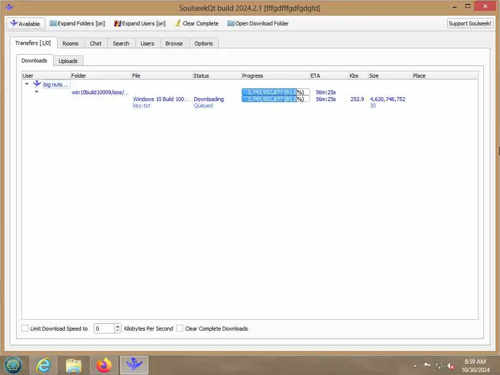Click the network tray icon
This screenshot has width=500, height=375.
pos(439,365)
